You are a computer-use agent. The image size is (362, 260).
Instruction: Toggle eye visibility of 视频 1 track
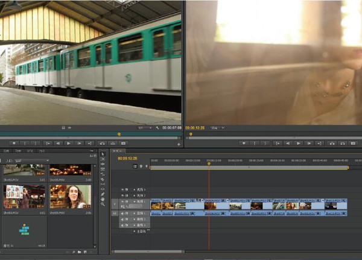click(x=123, y=201)
